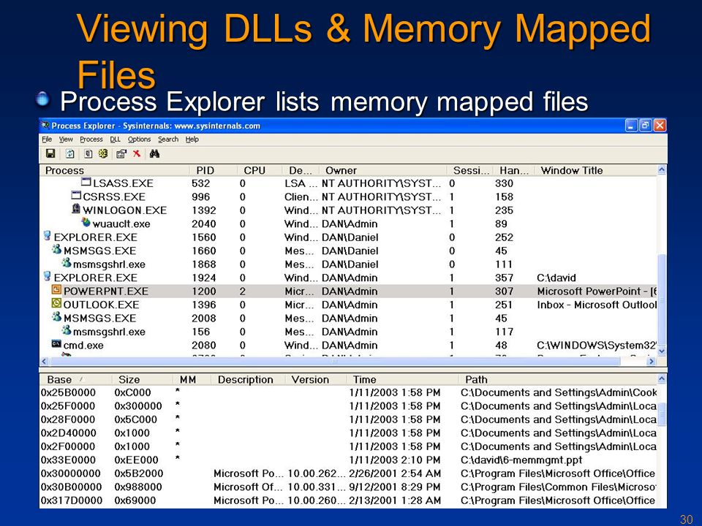Click the yellow gear toolbar icon
The width and height of the screenshot is (702, 526).
point(103,154)
